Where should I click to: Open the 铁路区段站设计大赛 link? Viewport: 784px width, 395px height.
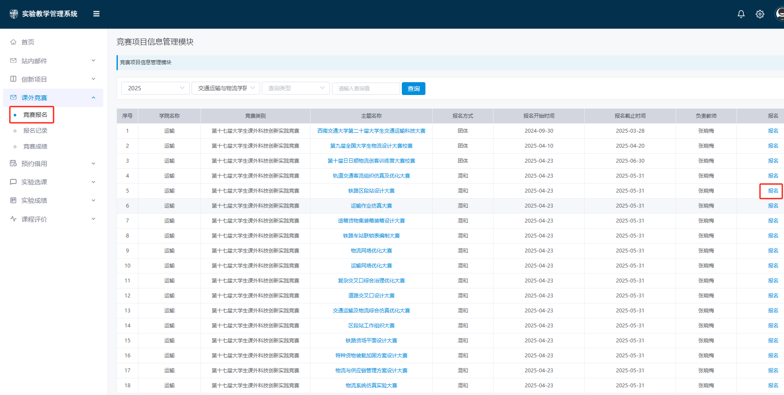pyautogui.click(x=371, y=191)
